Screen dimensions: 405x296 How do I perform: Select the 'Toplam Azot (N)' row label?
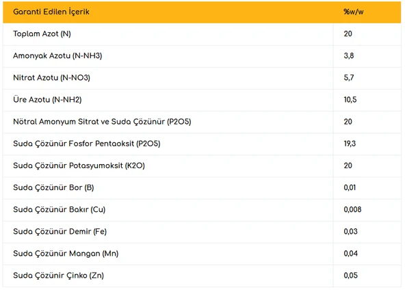tap(42, 33)
